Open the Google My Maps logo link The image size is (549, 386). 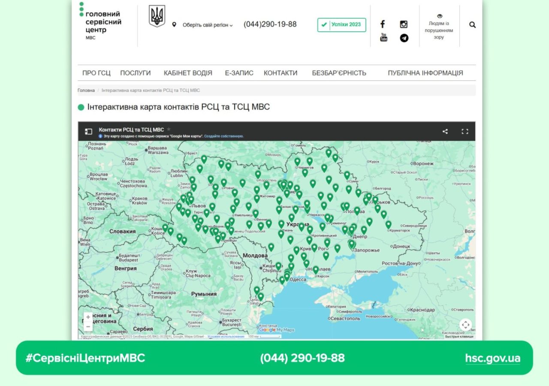pos(277,330)
